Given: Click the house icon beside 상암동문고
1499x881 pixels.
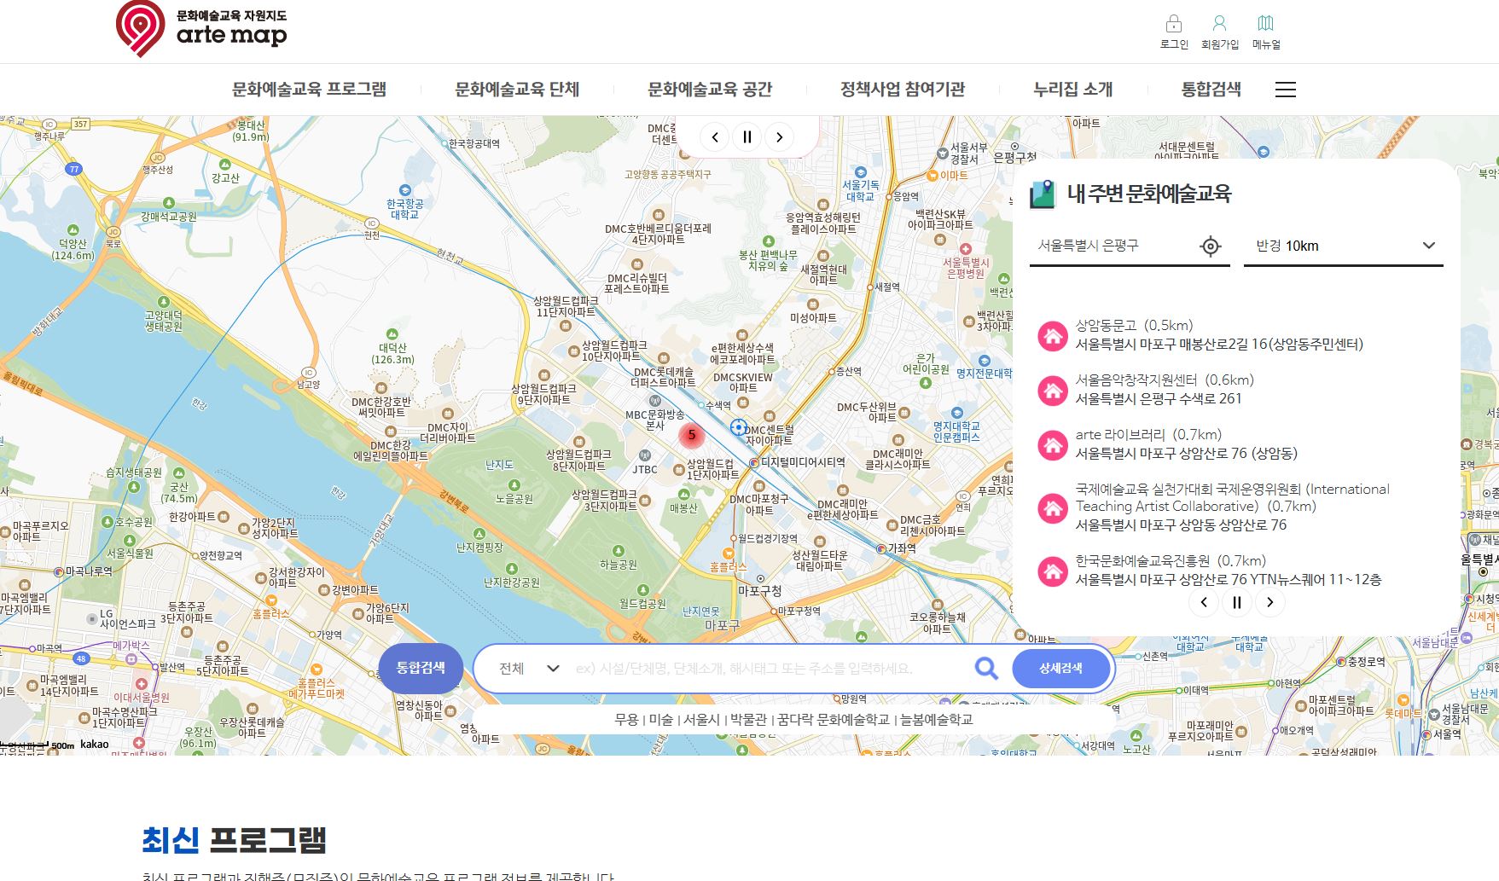Looking at the screenshot, I should (x=1053, y=335).
